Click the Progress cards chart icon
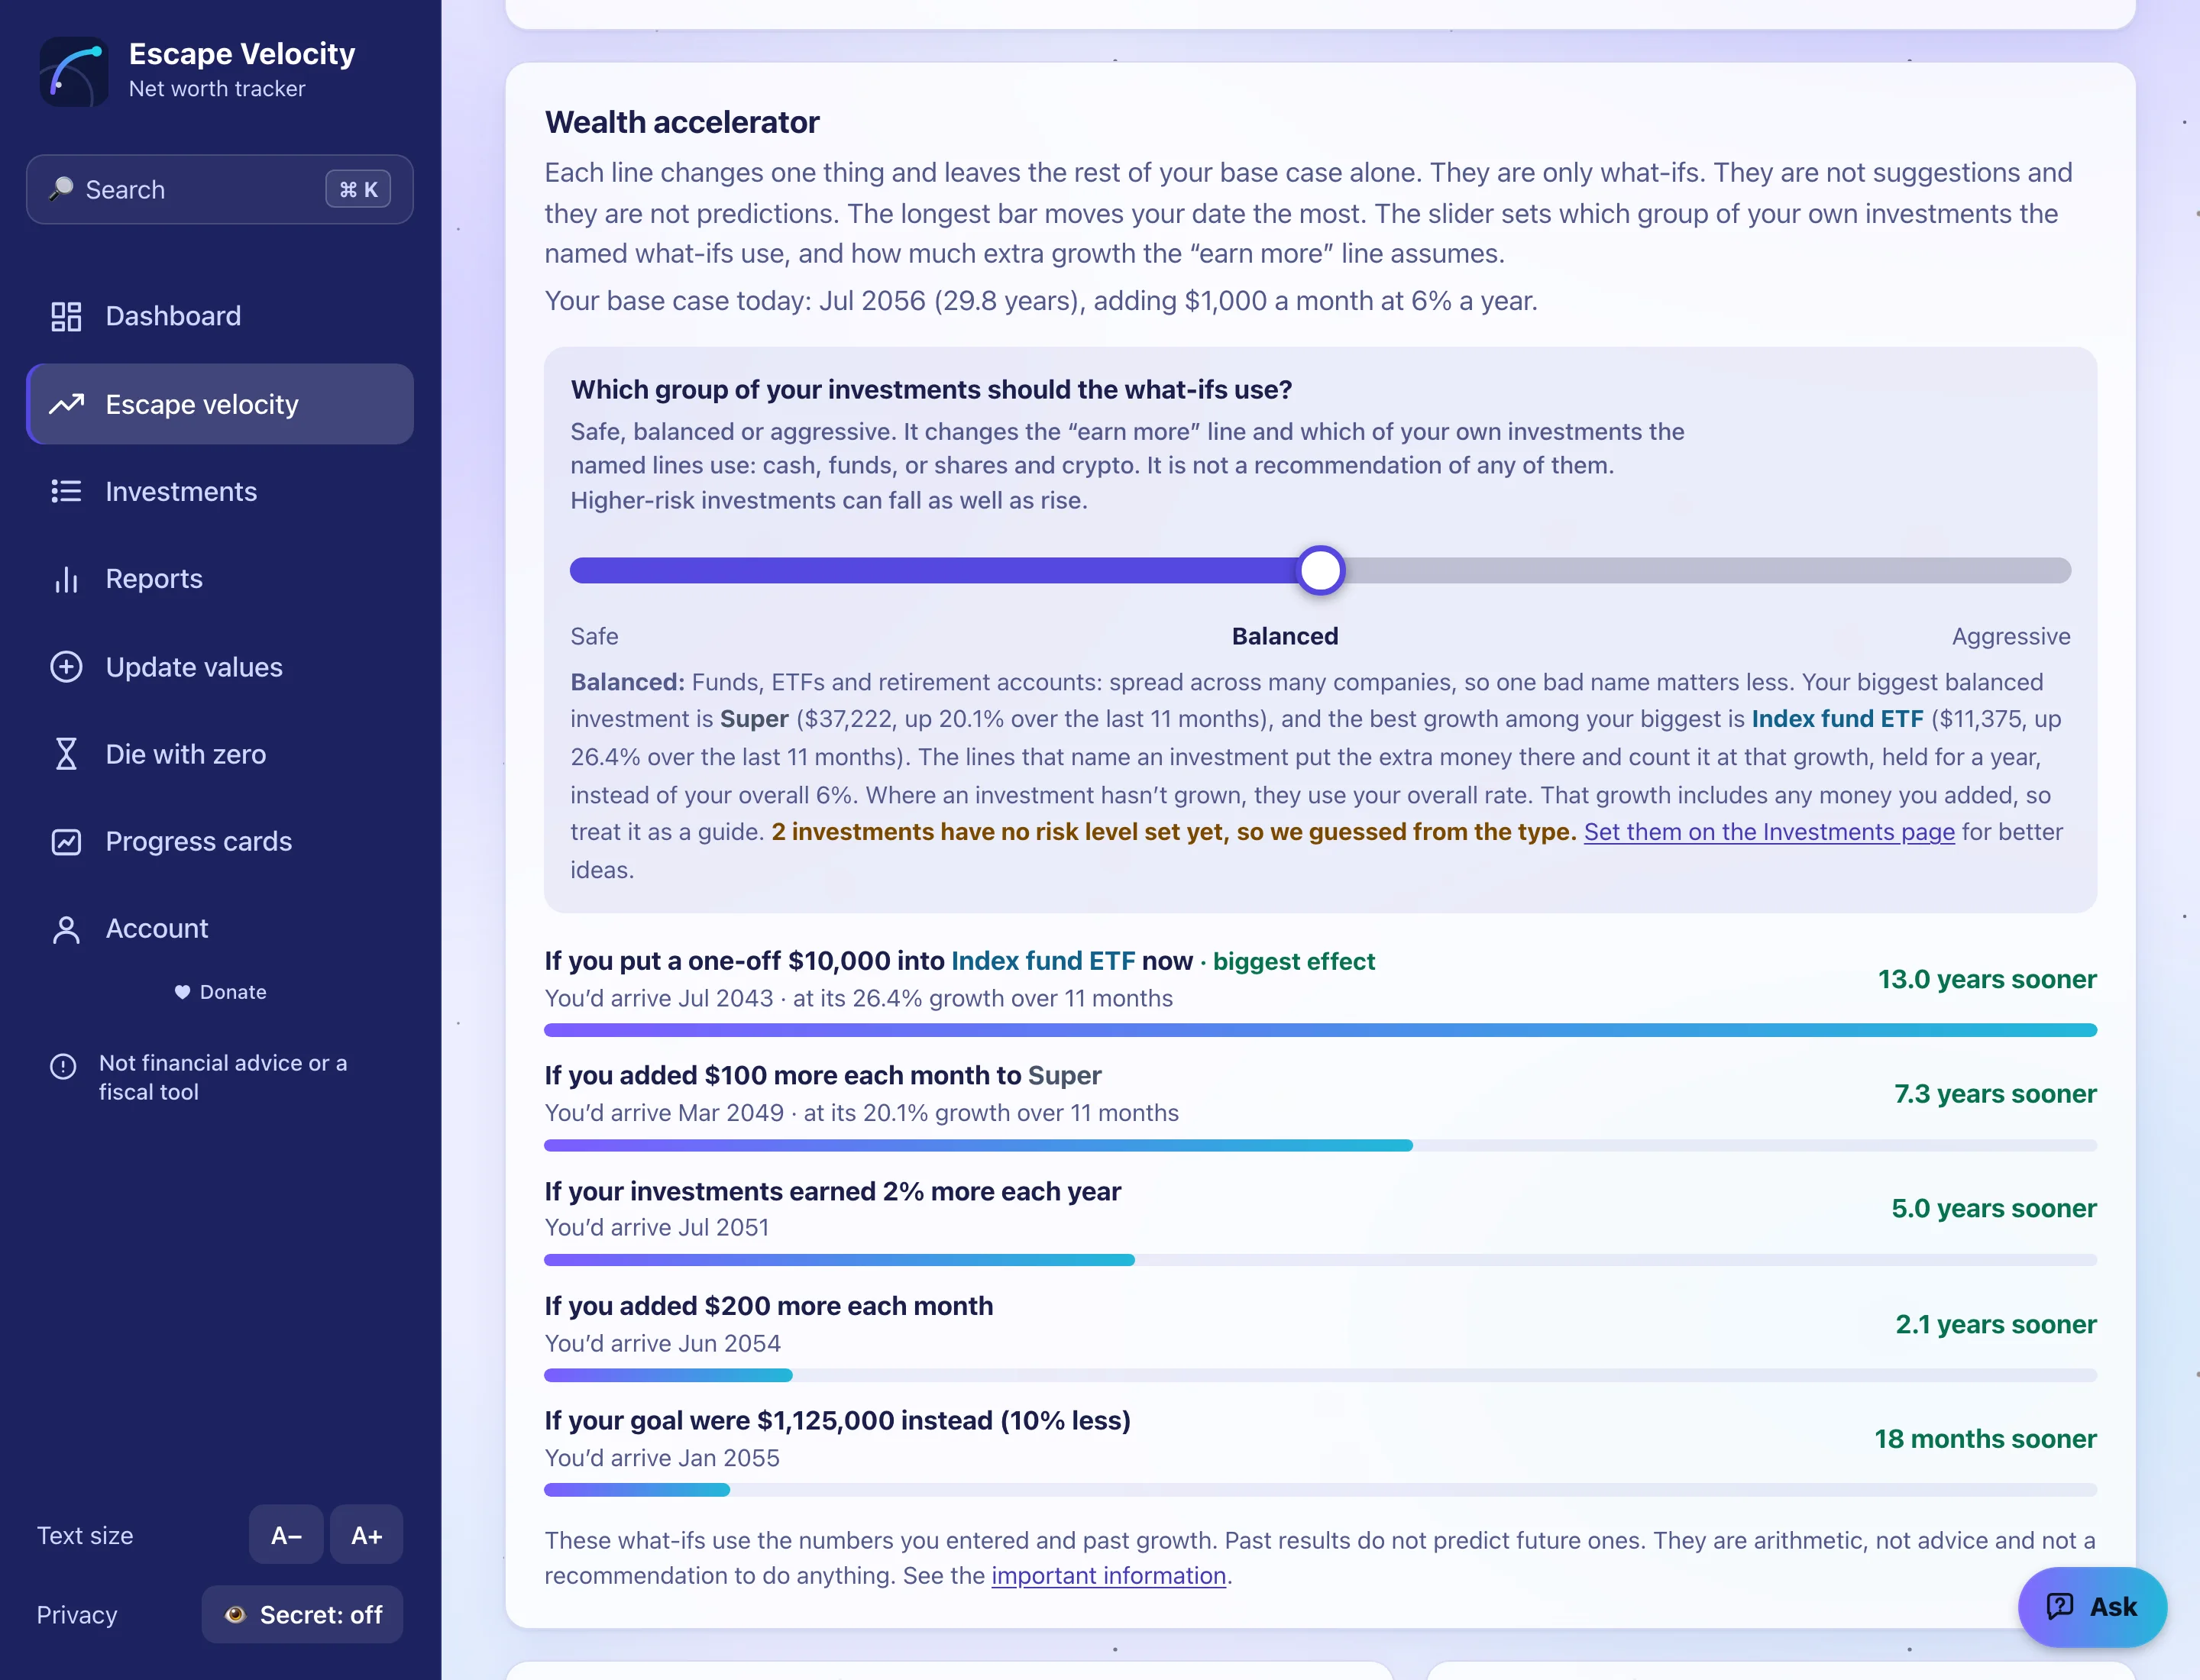 (x=66, y=842)
